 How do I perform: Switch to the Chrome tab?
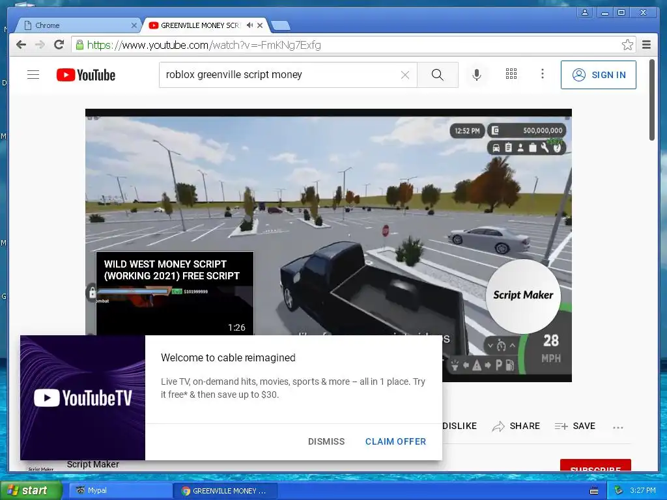tap(77, 25)
